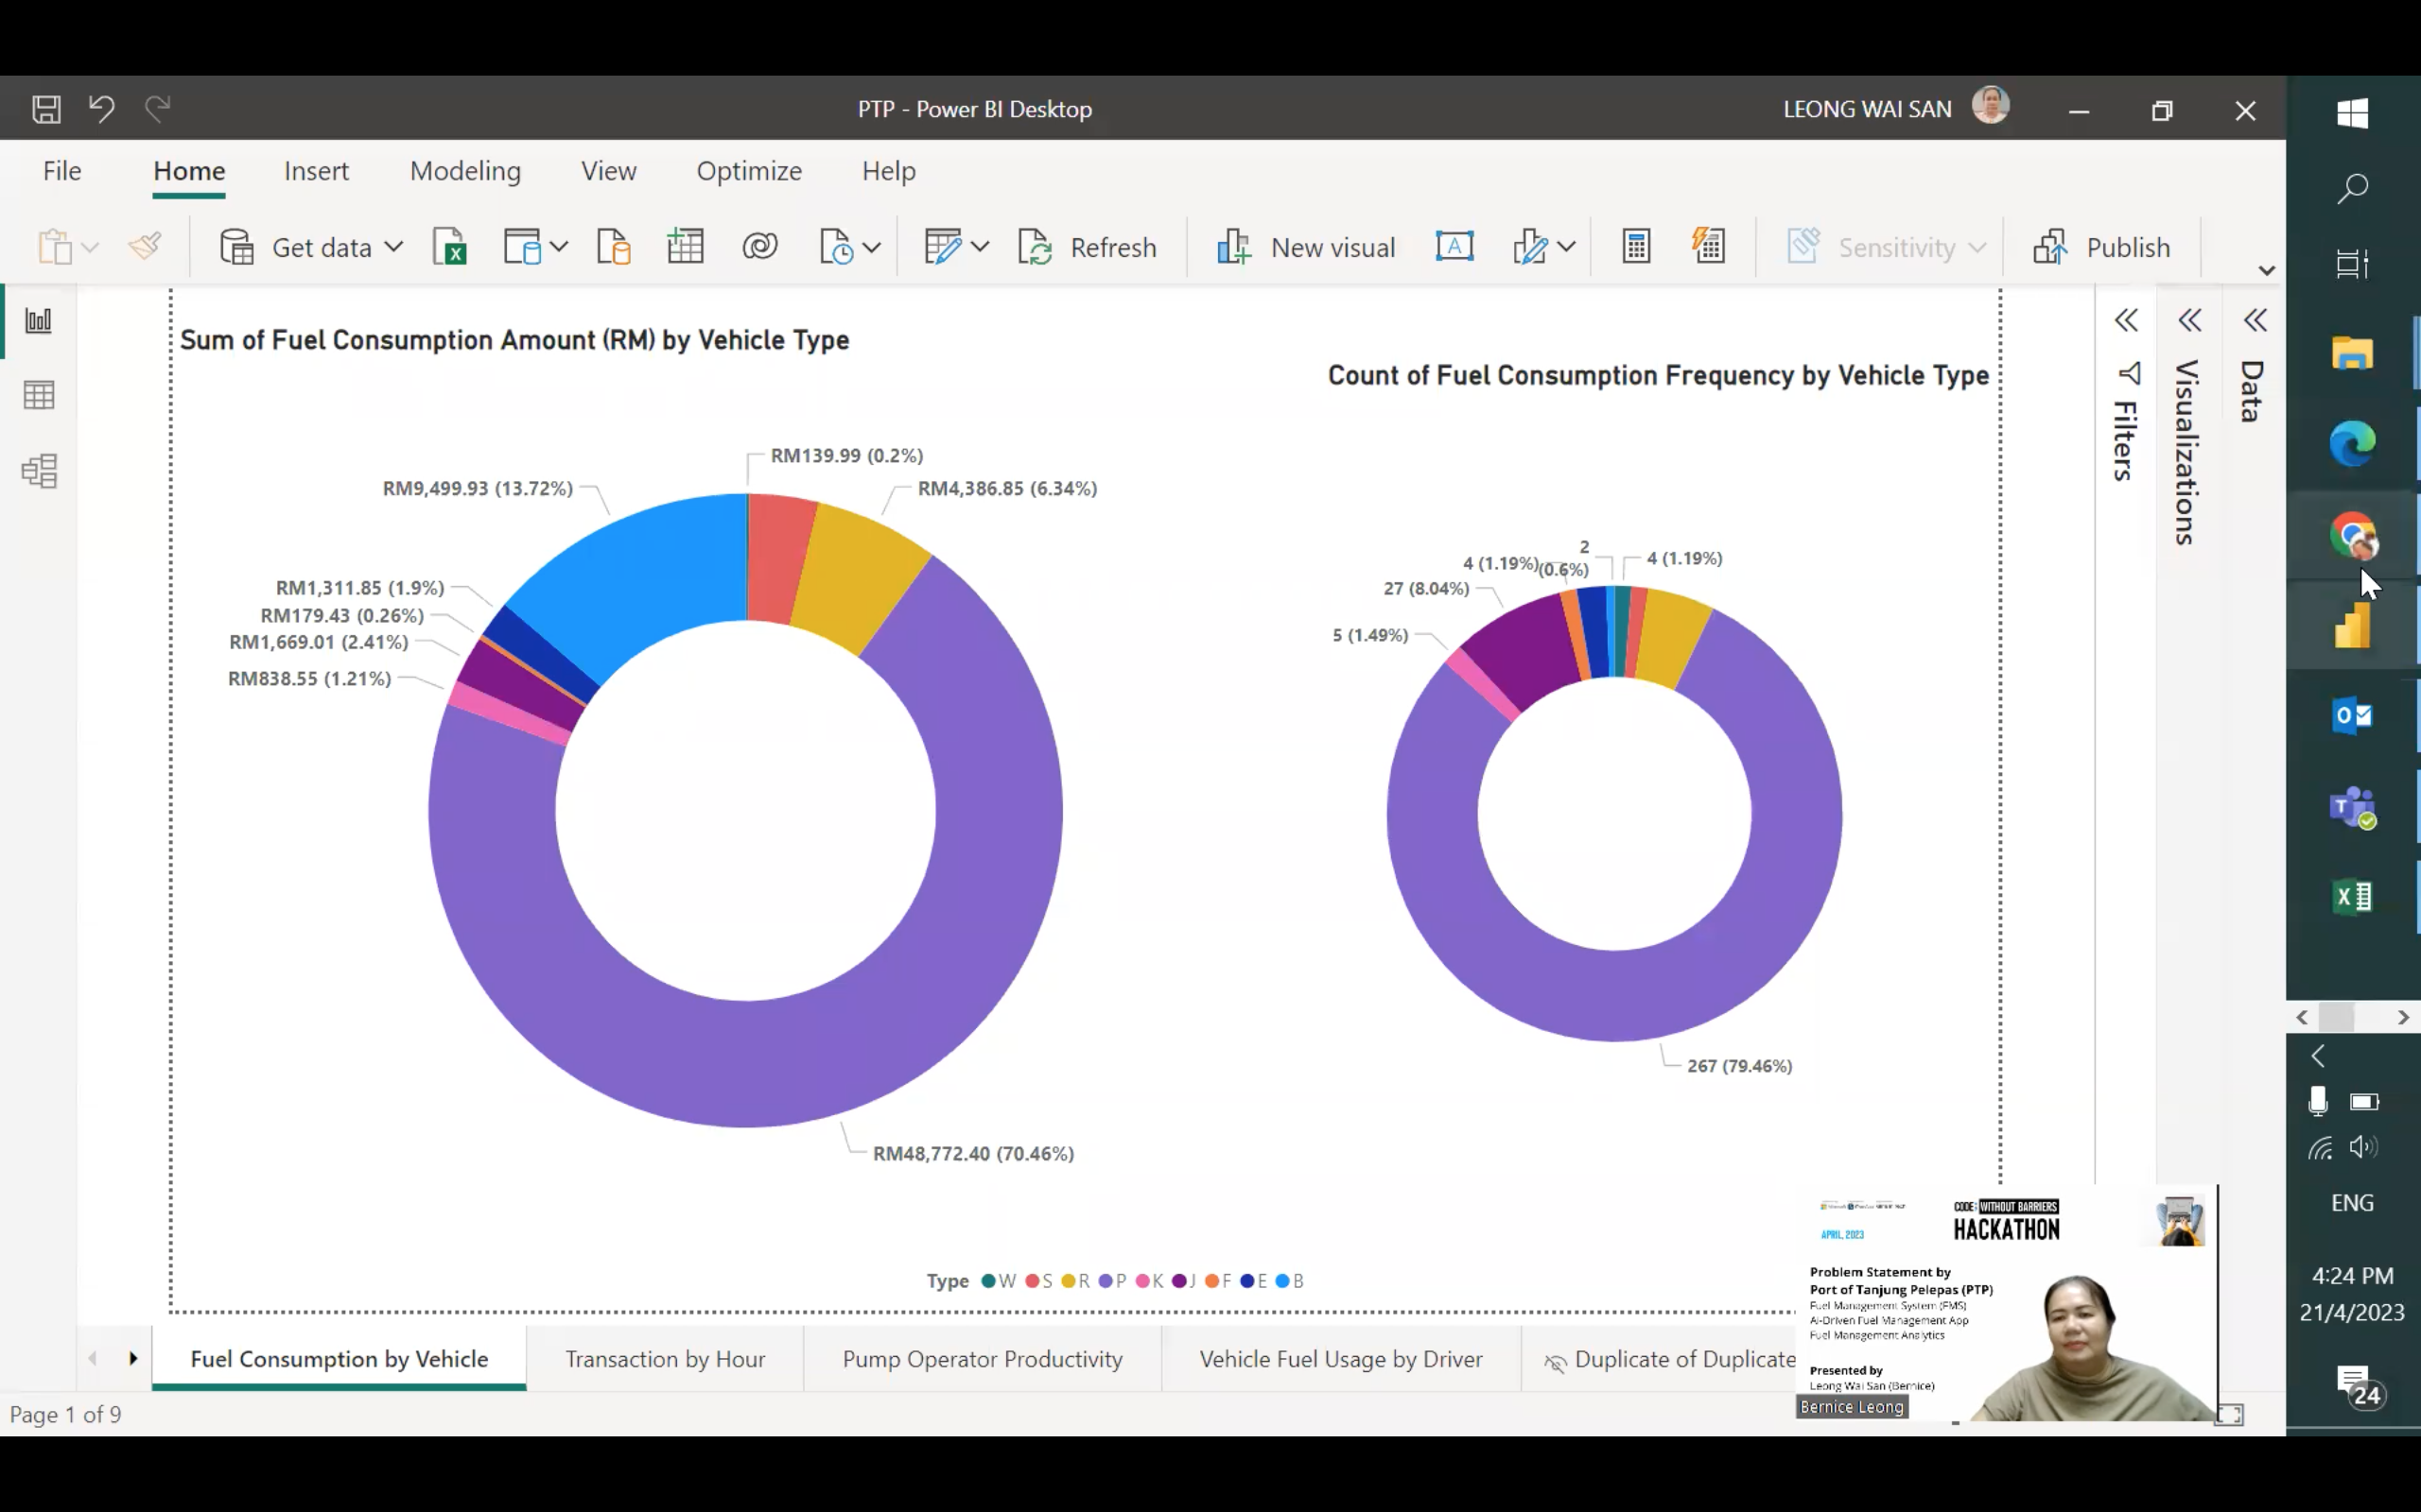
Task: Open Microsoft Excel from the taskbar
Action: (2353, 896)
